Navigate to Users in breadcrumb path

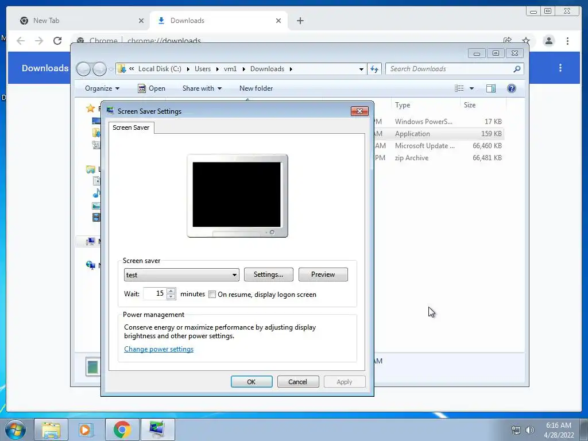203,69
